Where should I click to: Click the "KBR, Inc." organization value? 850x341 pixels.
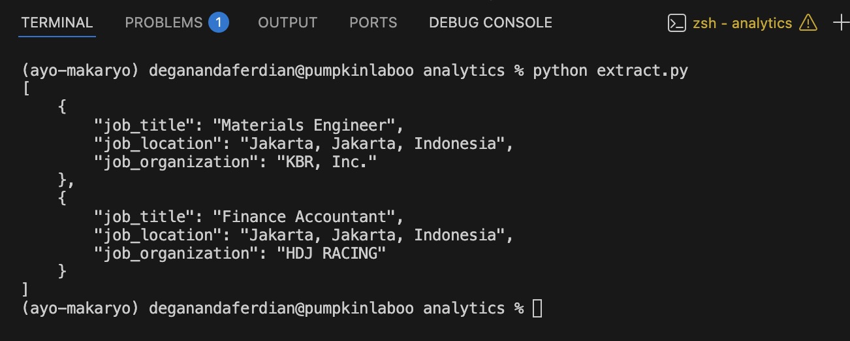click(x=327, y=161)
